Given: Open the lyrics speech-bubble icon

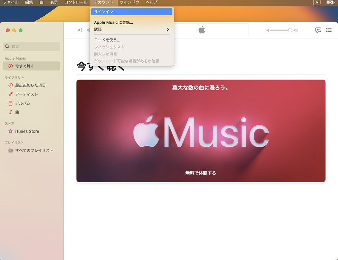Looking at the screenshot, I should 318,30.
